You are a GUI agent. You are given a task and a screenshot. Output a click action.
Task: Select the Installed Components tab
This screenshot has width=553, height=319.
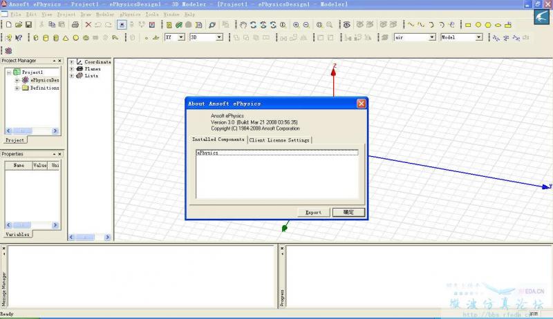218,139
